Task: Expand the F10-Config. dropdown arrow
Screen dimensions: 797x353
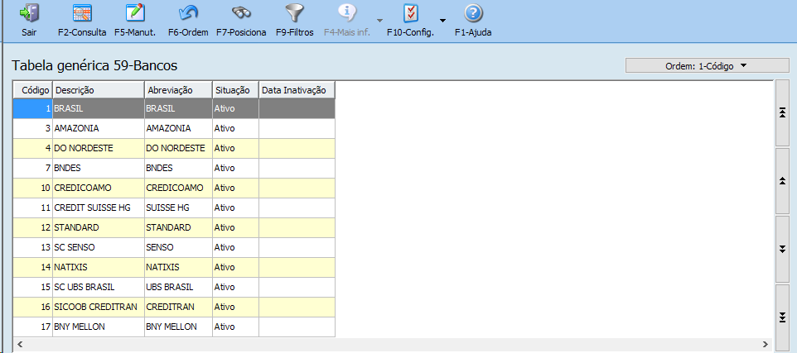Action: point(442,20)
